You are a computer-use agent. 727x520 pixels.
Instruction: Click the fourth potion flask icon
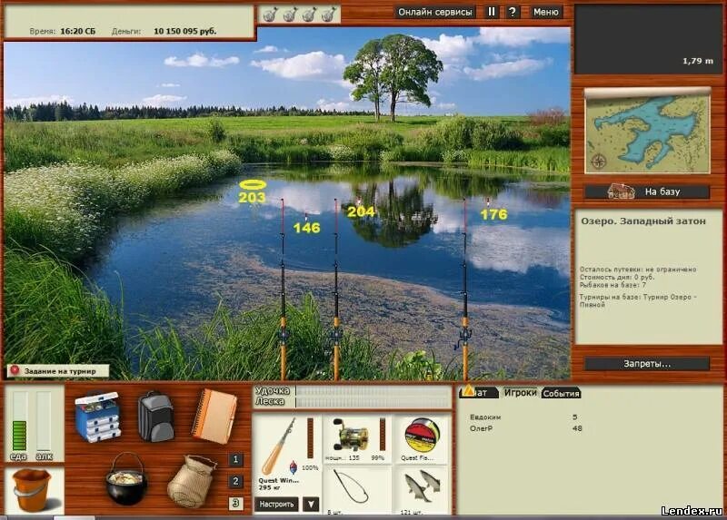pyautogui.click(x=329, y=15)
